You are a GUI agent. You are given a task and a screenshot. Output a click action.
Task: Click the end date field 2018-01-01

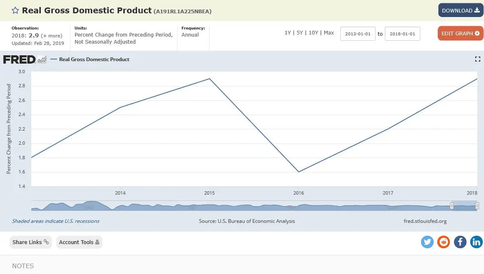click(x=402, y=34)
